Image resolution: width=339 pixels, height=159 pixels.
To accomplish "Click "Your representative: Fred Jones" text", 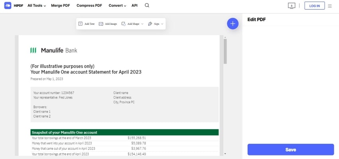I will (53, 98).
